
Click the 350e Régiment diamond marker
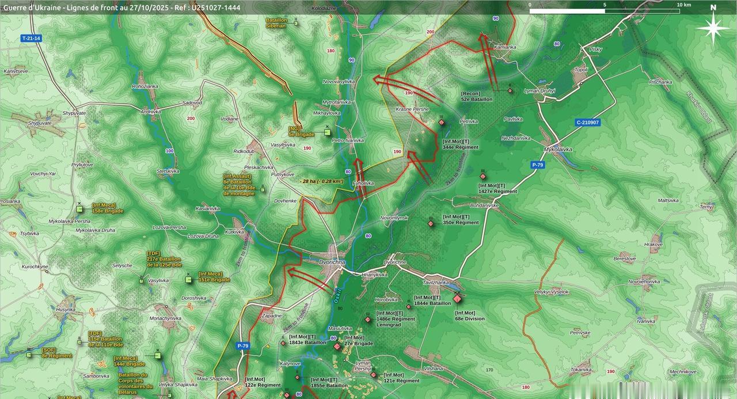[x=431, y=223]
